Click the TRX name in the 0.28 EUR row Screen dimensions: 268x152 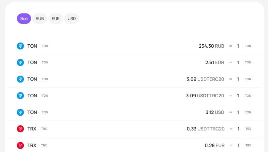tap(32, 145)
